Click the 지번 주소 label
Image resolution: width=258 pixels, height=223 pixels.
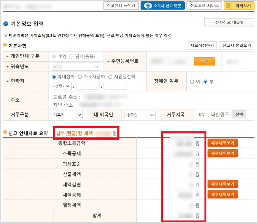[64, 105]
